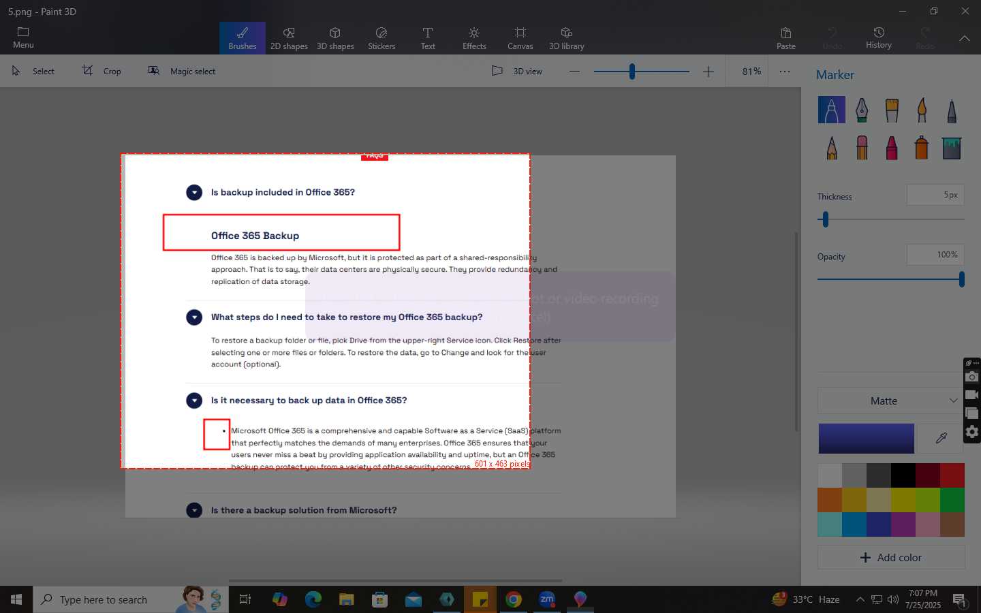
Task: Choose the Crop tool
Action: (102, 71)
